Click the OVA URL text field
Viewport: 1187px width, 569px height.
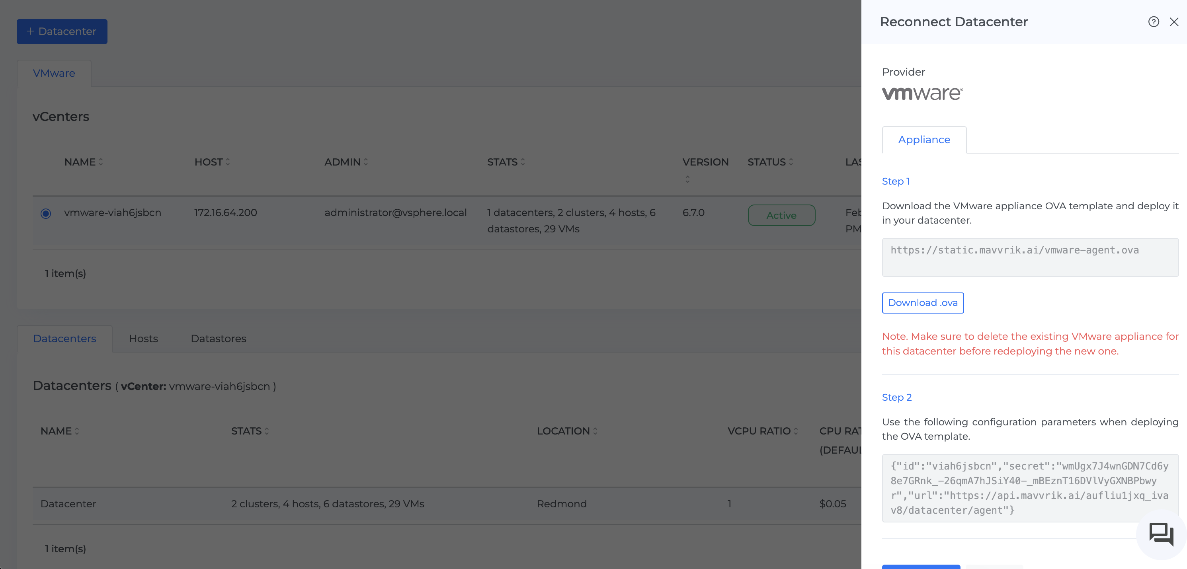pyautogui.click(x=1030, y=257)
